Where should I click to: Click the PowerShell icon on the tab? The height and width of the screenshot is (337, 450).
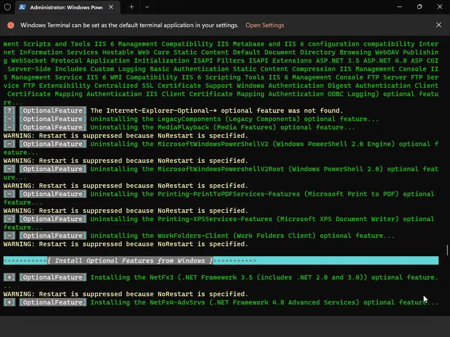[22, 7]
